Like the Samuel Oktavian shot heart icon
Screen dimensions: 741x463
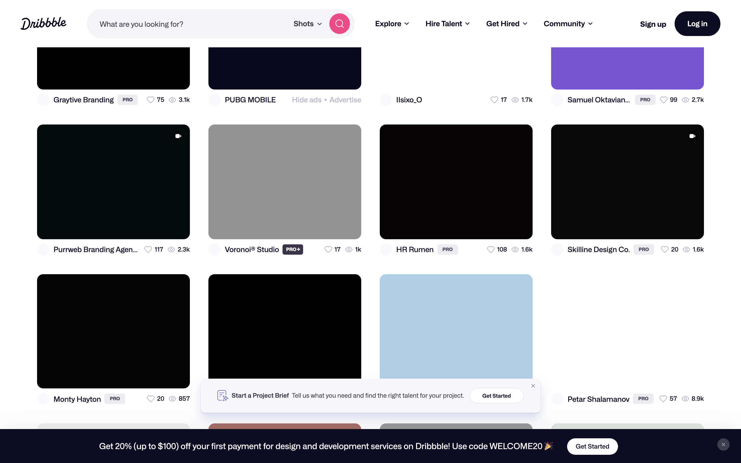pyautogui.click(x=664, y=100)
